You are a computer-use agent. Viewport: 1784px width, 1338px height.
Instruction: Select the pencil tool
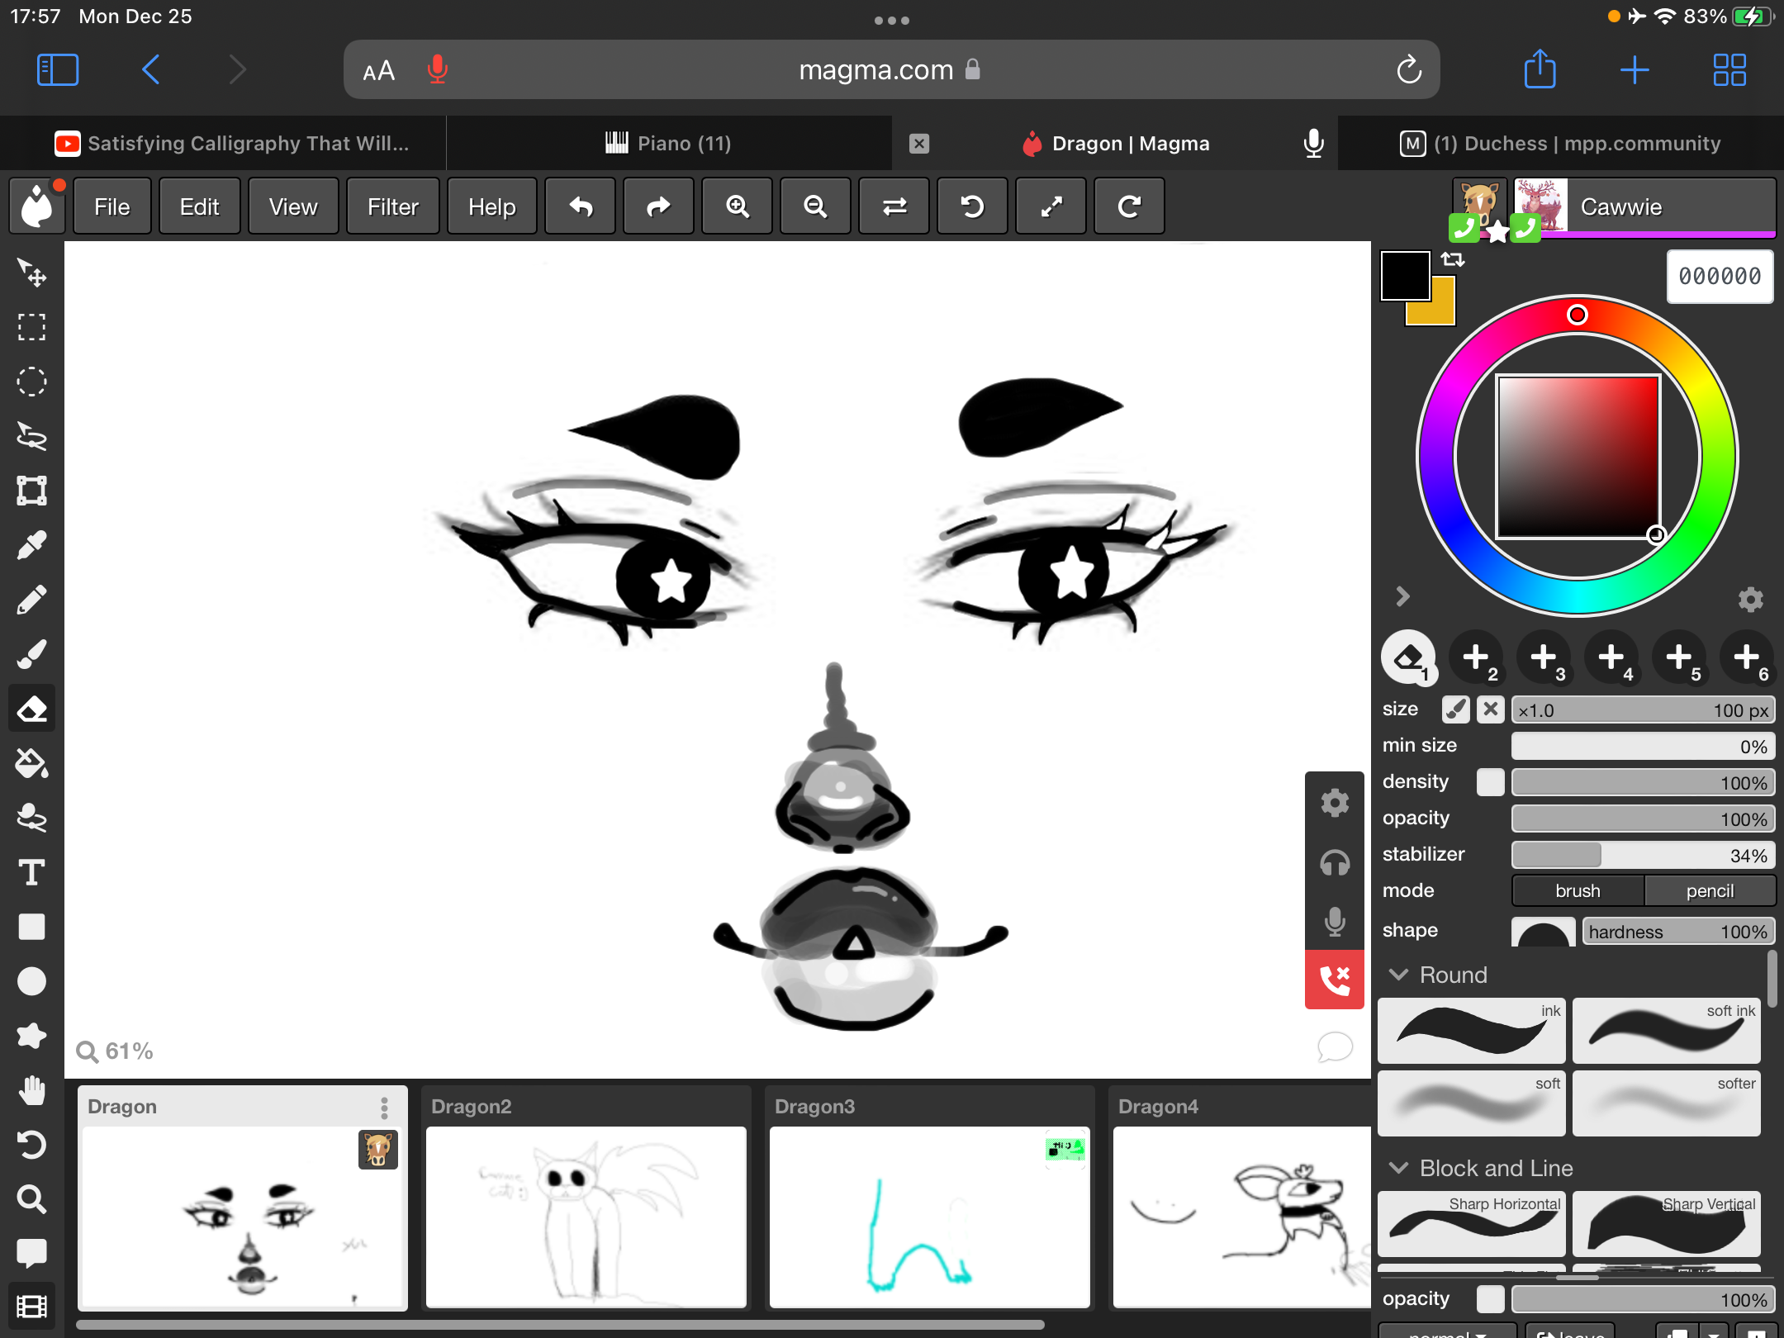(x=32, y=600)
